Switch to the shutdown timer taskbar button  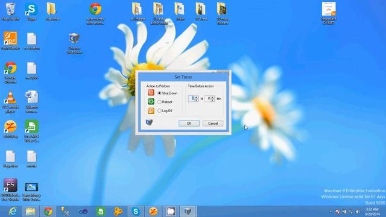[188, 212]
